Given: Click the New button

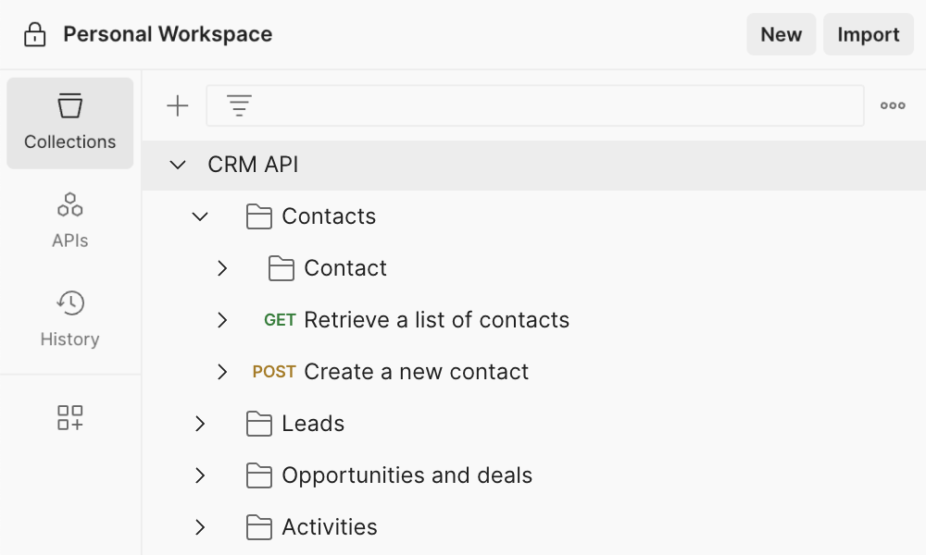Looking at the screenshot, I should point(781,35).
